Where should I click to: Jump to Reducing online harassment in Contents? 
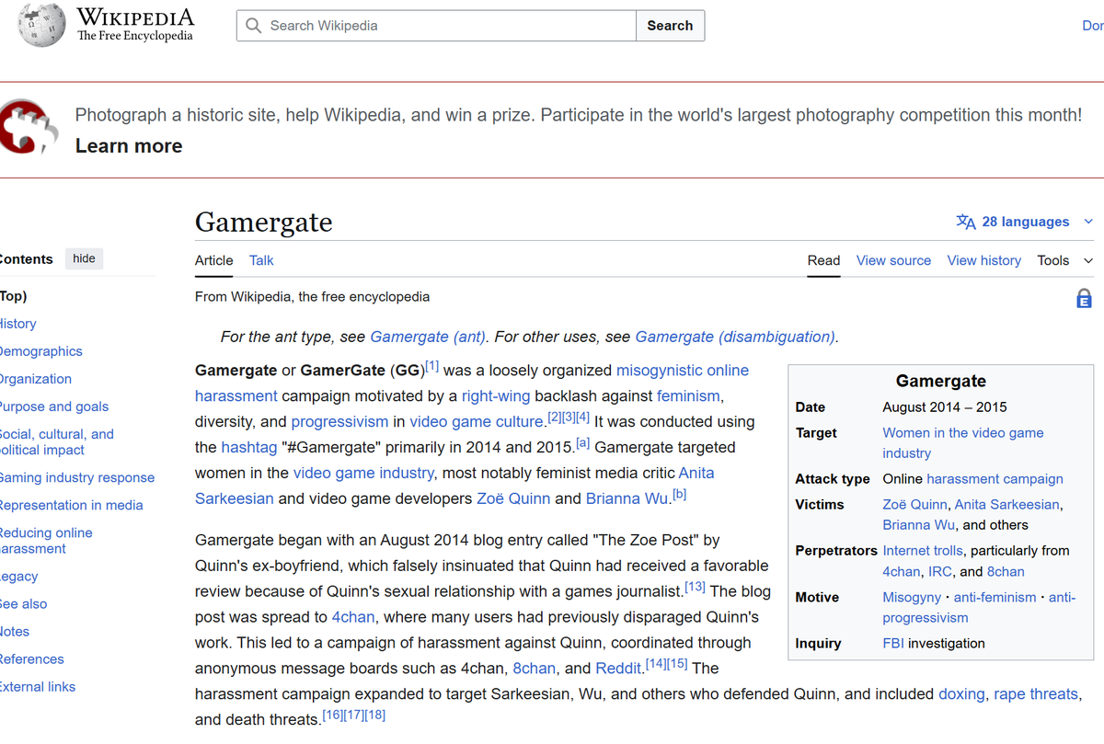(45, 540)
